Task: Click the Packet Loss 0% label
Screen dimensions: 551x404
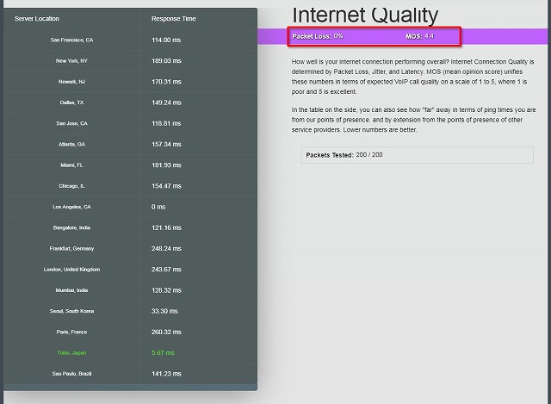Action: coord(318,36)
